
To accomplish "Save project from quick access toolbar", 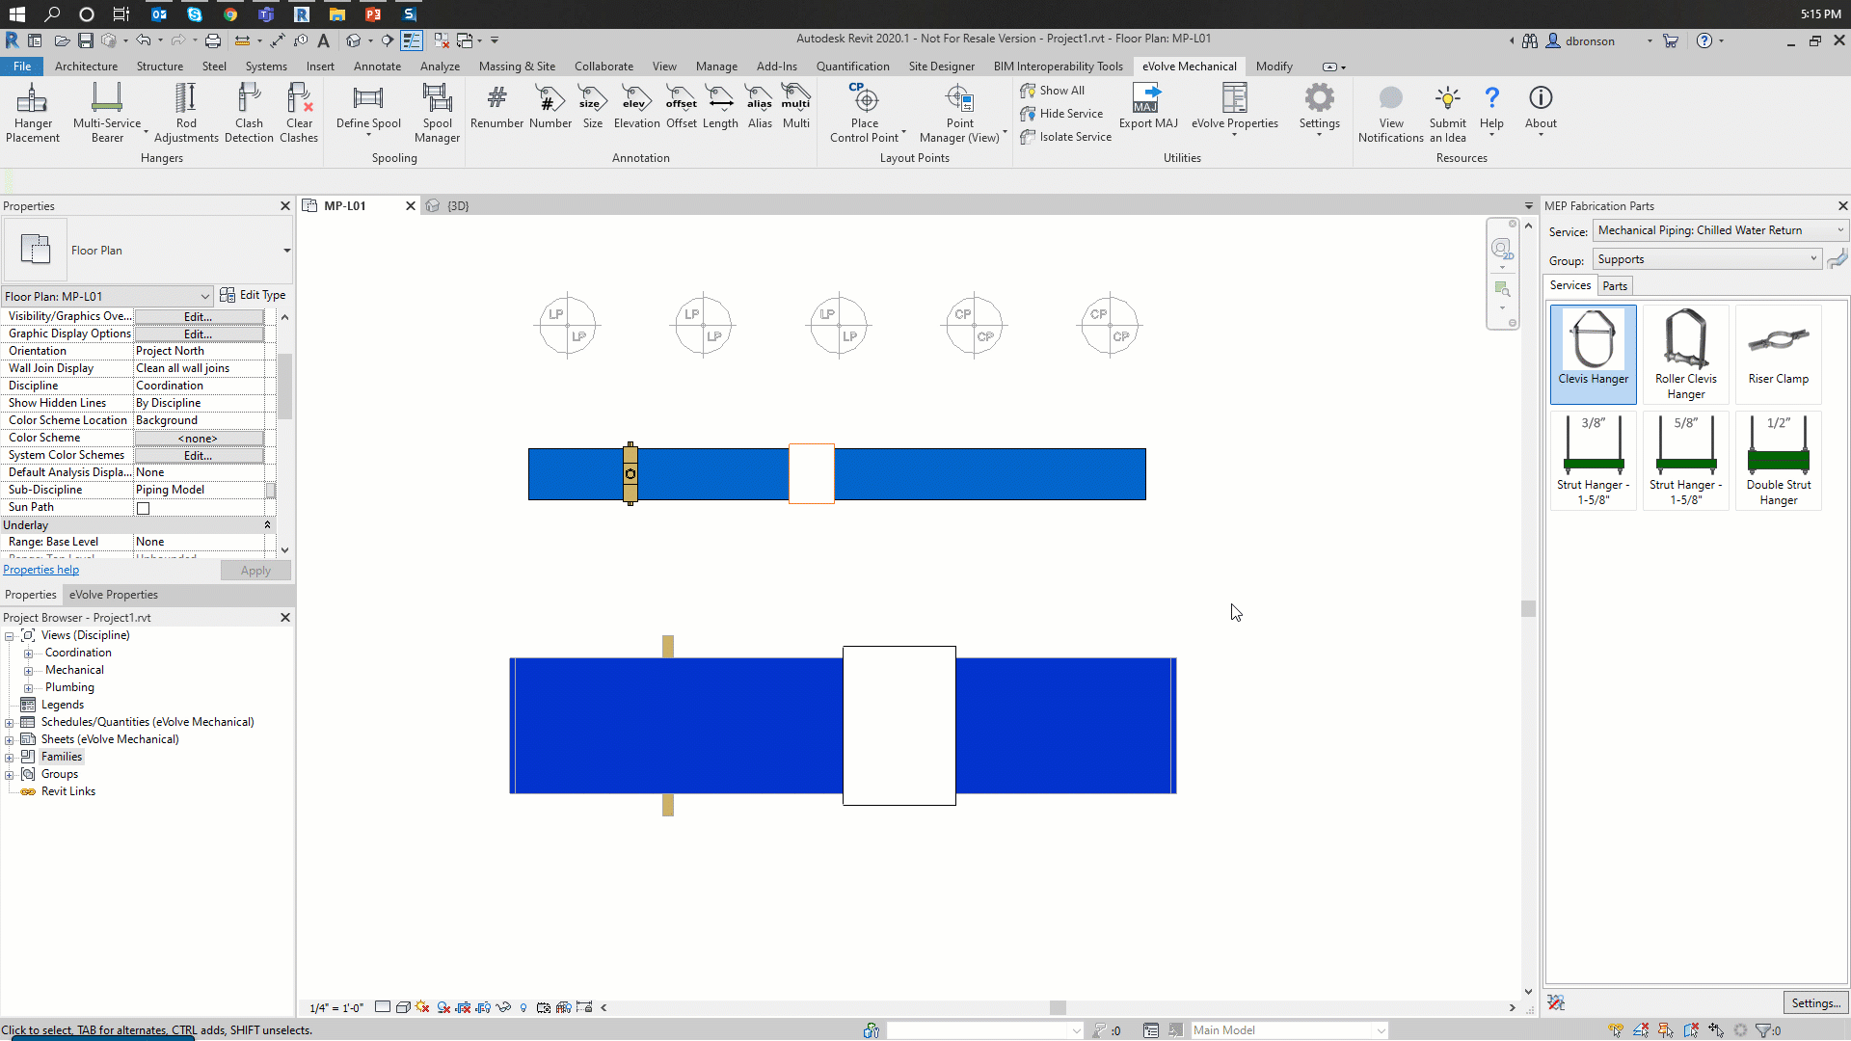I will click(86, 40).
